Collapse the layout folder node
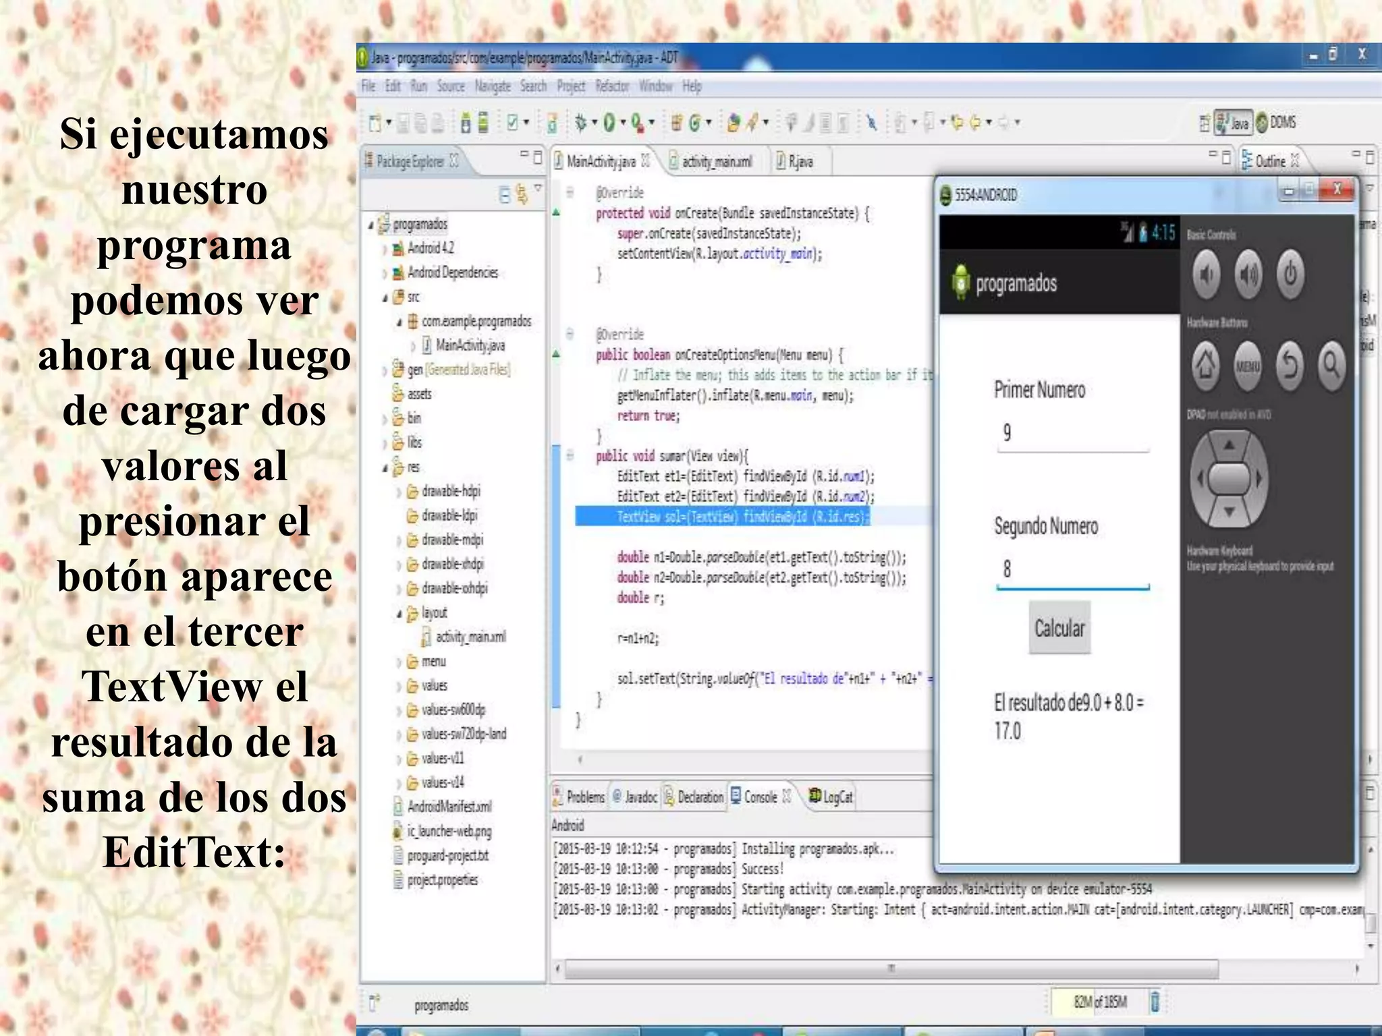 point(399,613)
